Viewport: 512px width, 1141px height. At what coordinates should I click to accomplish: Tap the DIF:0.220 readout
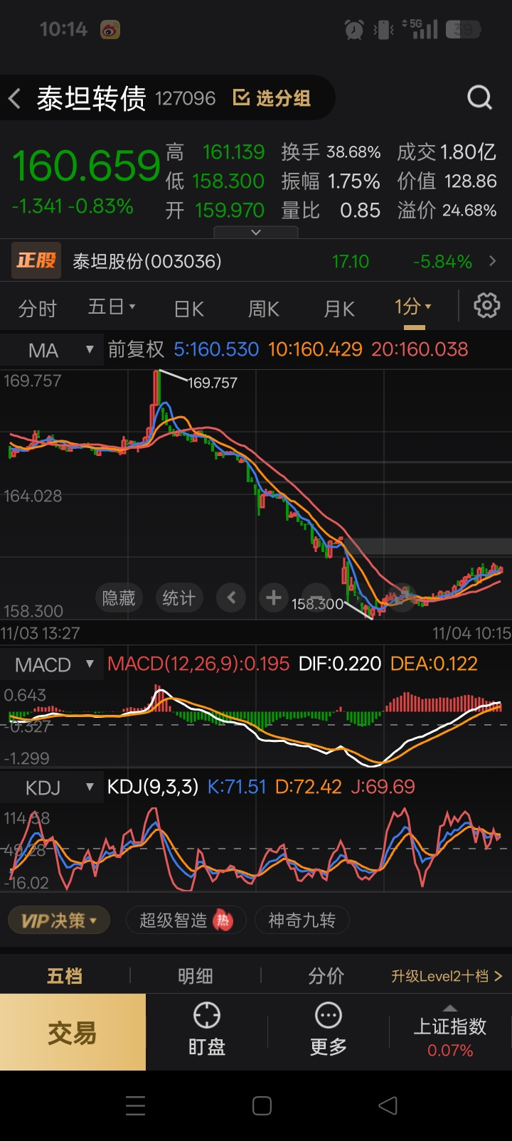tap(340, 664)
